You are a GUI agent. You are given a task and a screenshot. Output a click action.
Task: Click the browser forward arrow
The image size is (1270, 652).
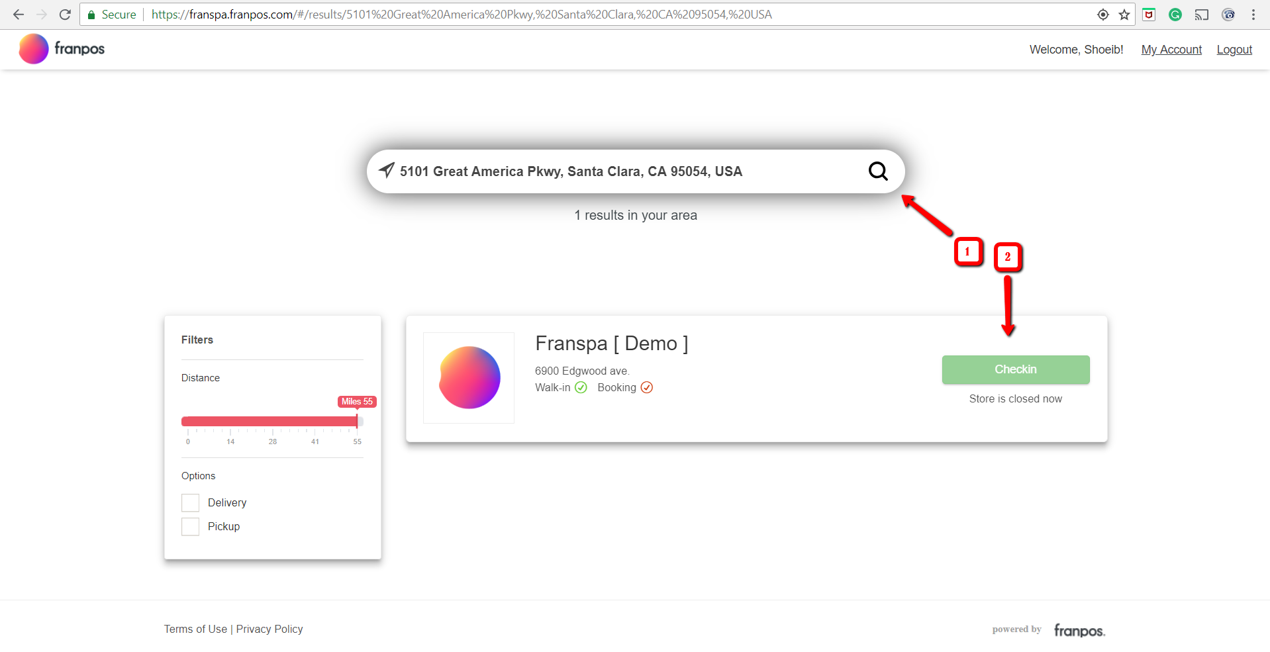tap(42, 15)
